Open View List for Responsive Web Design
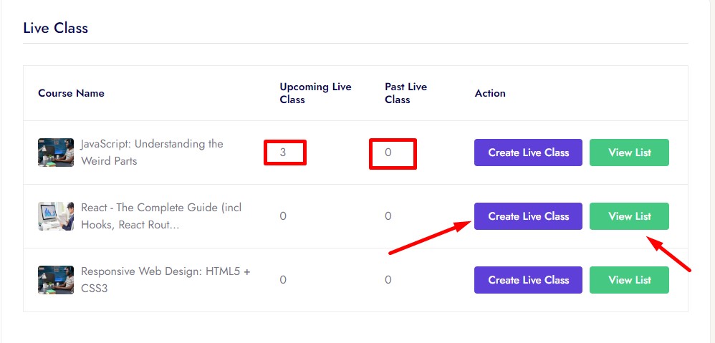 point(629,280)
